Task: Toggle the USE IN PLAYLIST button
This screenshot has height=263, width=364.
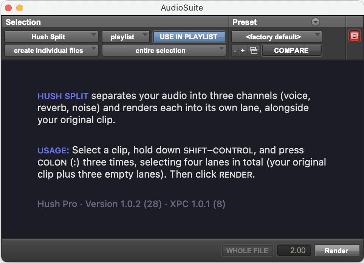Action: (189, 37)
